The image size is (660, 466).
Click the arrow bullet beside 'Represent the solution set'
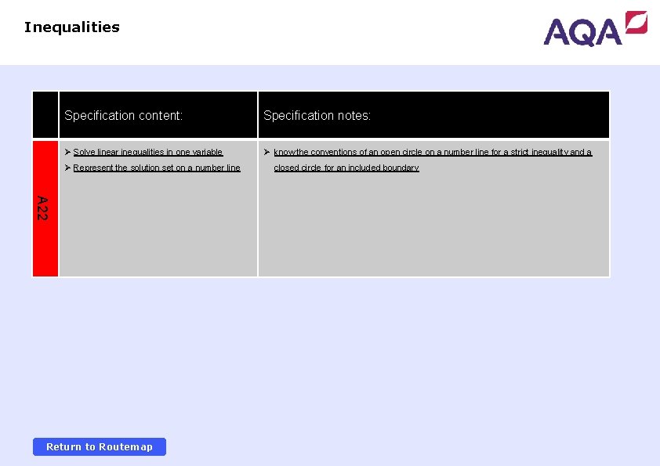pyautogui.click(x=67, y=168)
